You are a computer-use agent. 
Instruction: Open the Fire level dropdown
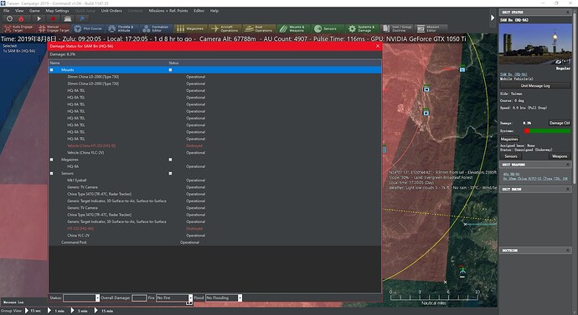click(x=174, y=297)
